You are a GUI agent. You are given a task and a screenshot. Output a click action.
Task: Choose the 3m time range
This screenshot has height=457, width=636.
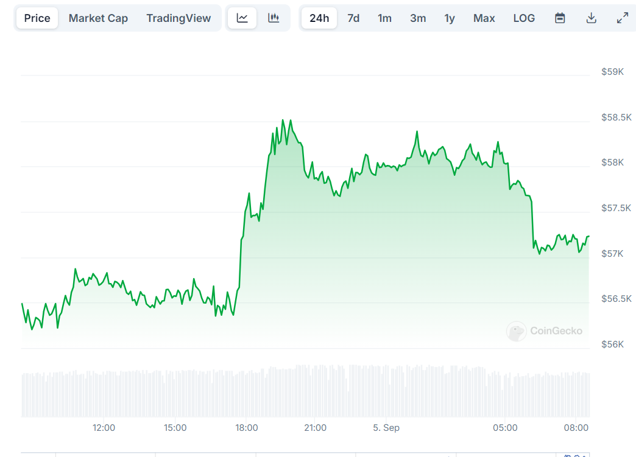pyautogui.click(x=418, y=18)
